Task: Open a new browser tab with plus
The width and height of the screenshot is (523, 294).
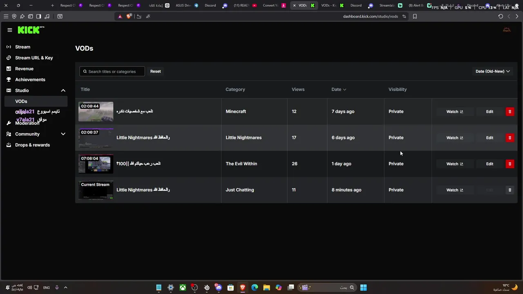Action: [x=52, y=5]
